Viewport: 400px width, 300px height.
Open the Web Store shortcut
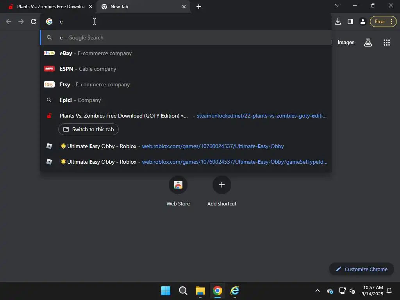point(178,191)
